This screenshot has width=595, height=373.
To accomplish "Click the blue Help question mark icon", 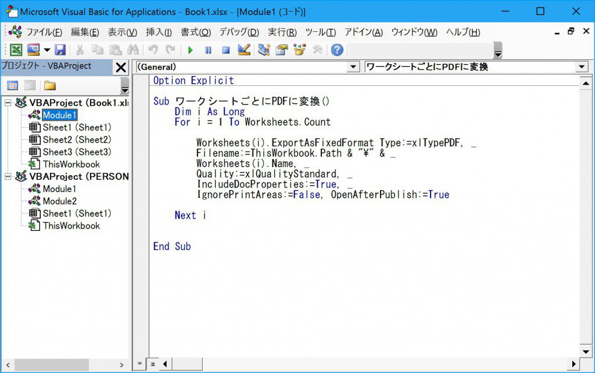I will click(x=337, y=50).
